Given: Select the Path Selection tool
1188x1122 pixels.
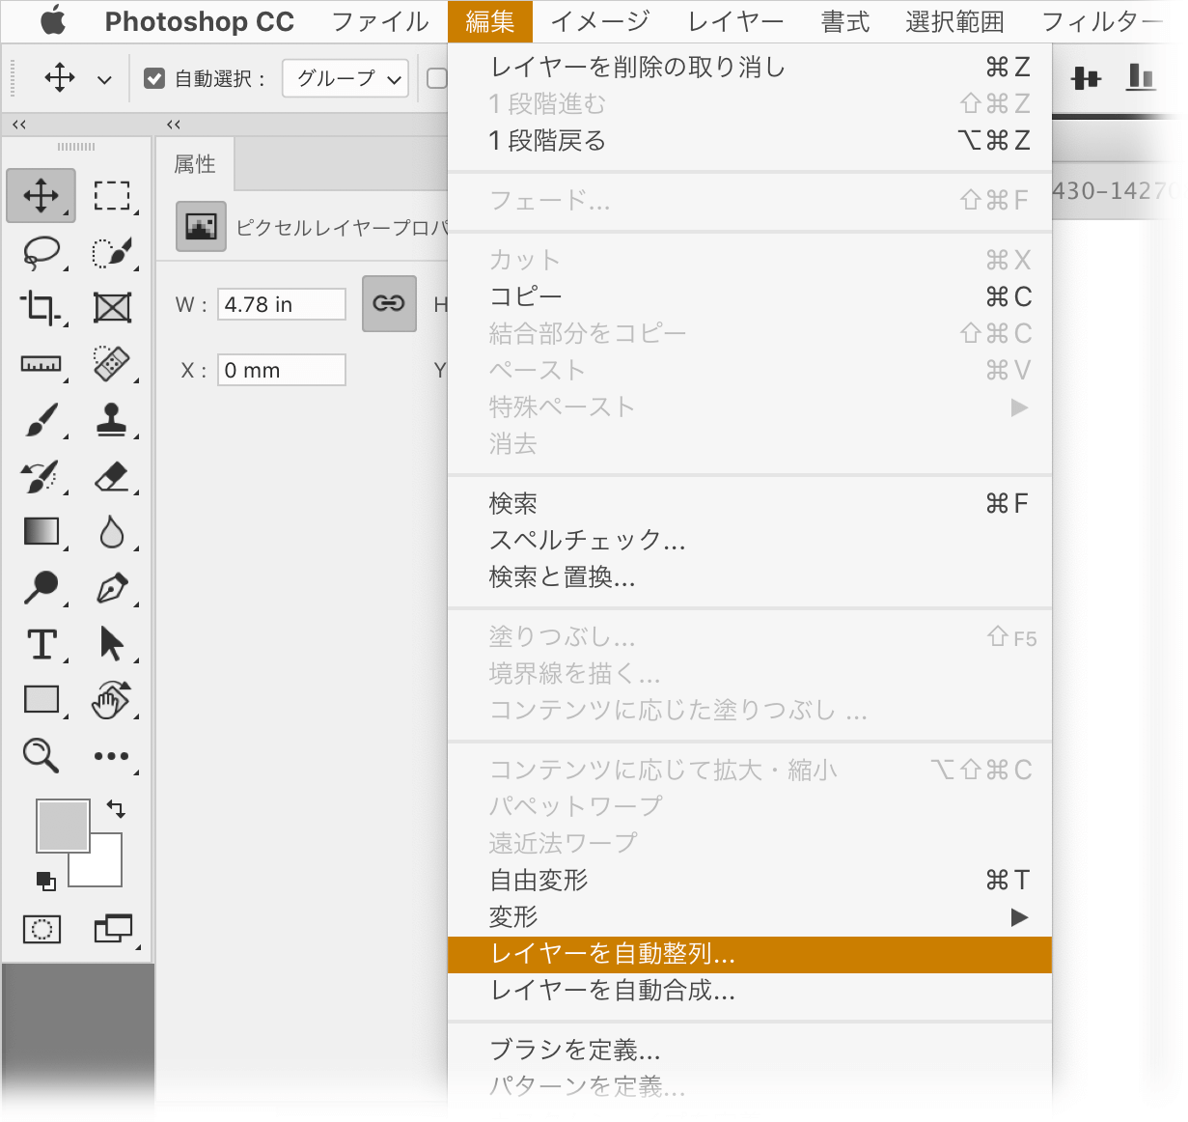Looking at the screenshot, I should (x=112, y=643).
